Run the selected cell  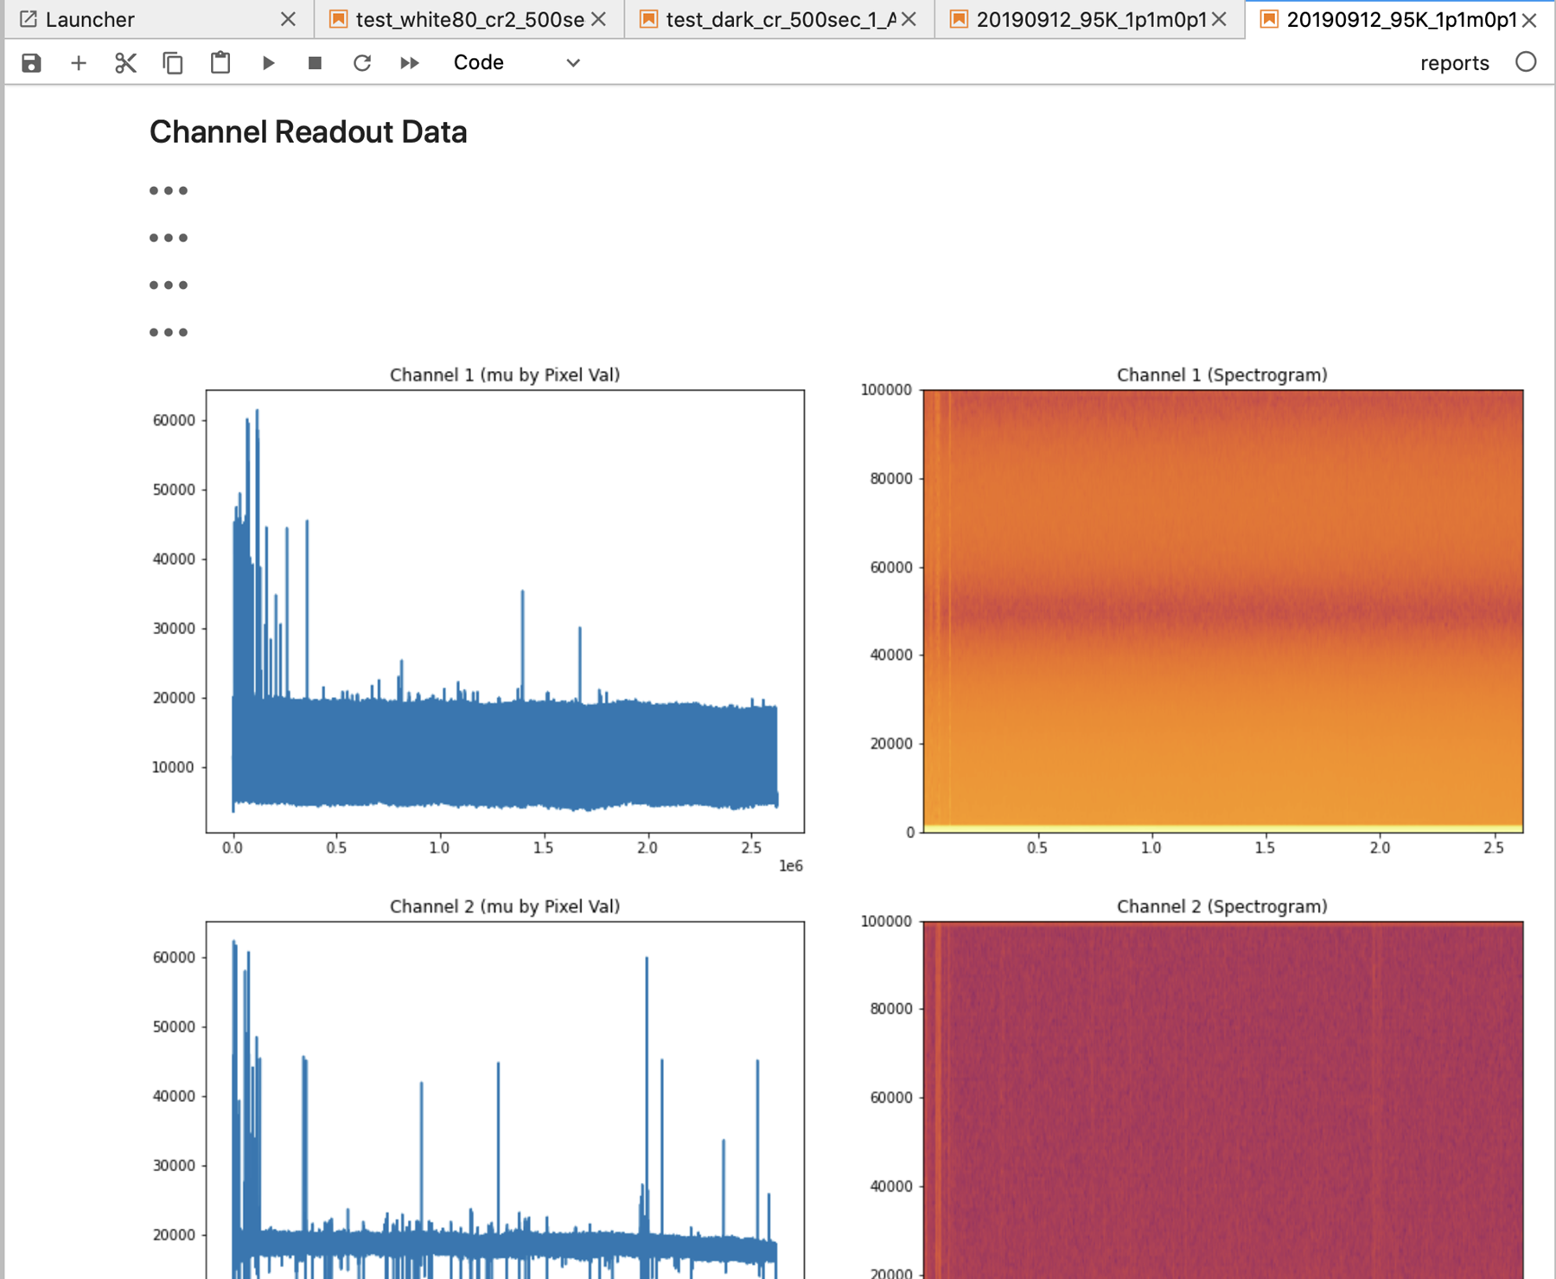pyautogui.click(x=268, y=63)
